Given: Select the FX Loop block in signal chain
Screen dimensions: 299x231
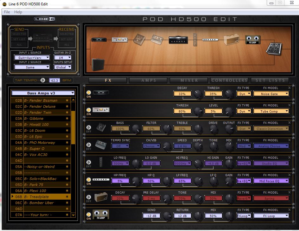Looking at the screenshot, I should [x=253, y=40].
